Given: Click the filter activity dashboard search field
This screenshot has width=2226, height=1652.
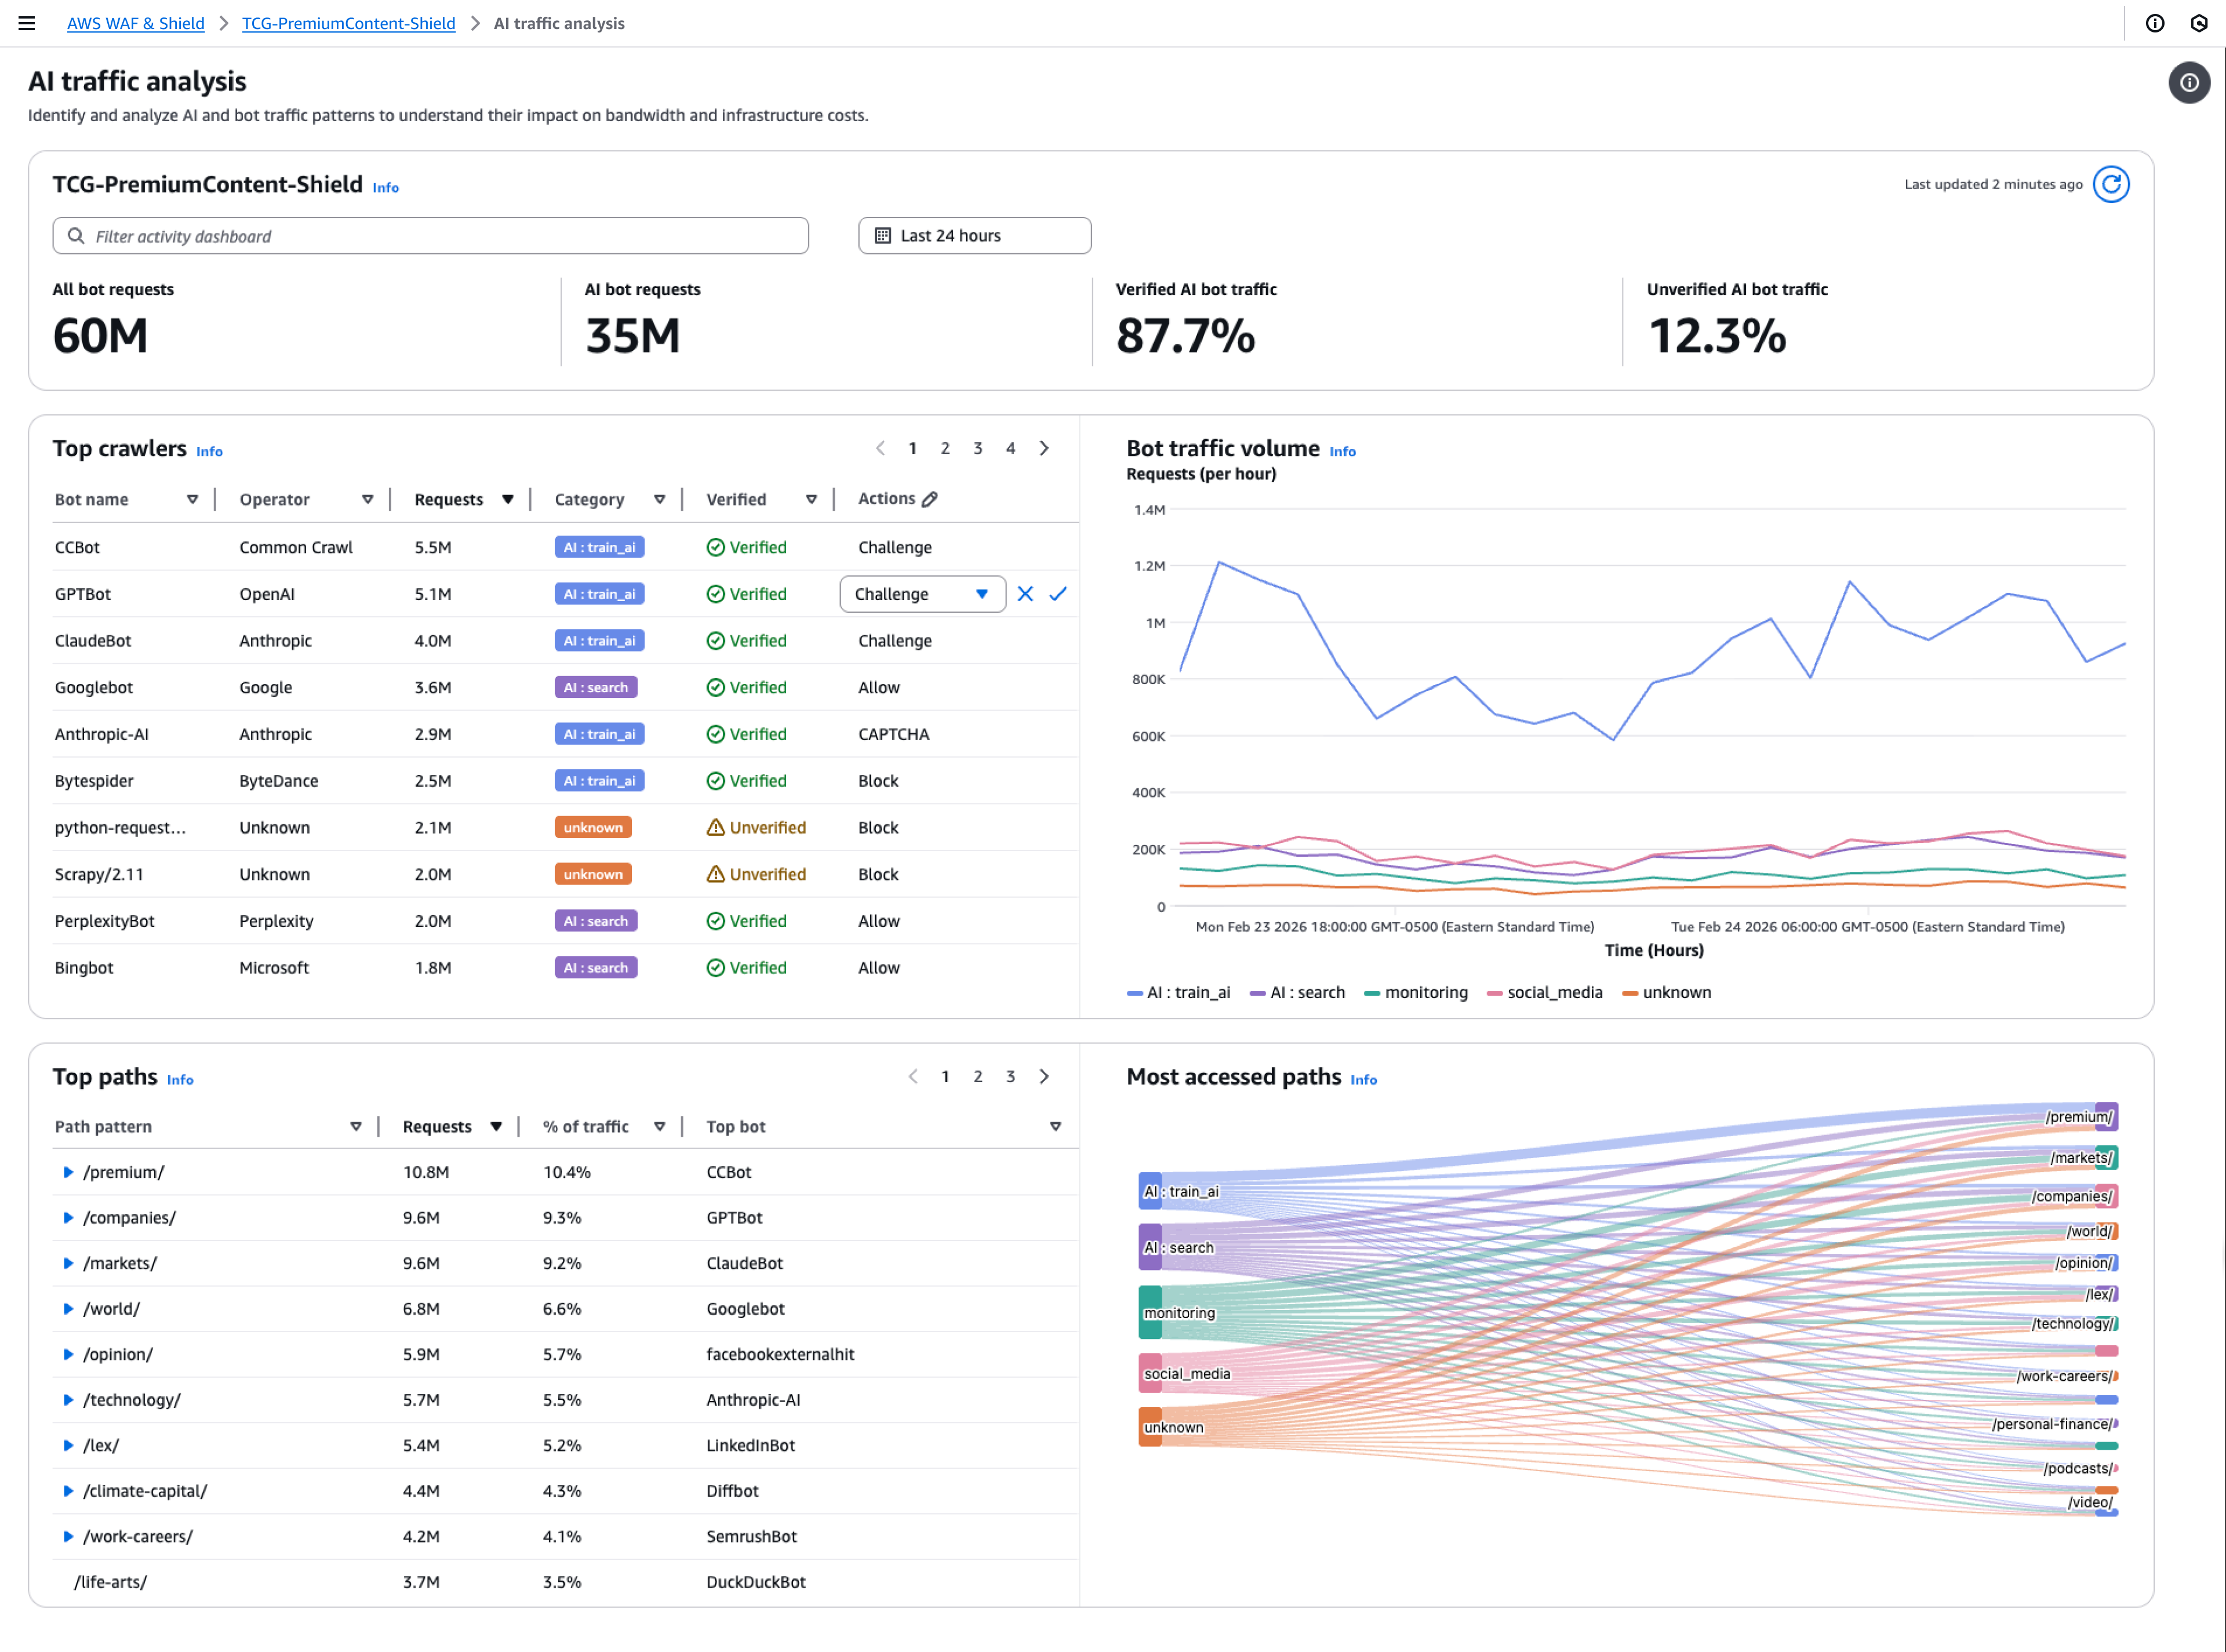Looking at the screenshot, I should click(430, 235).
